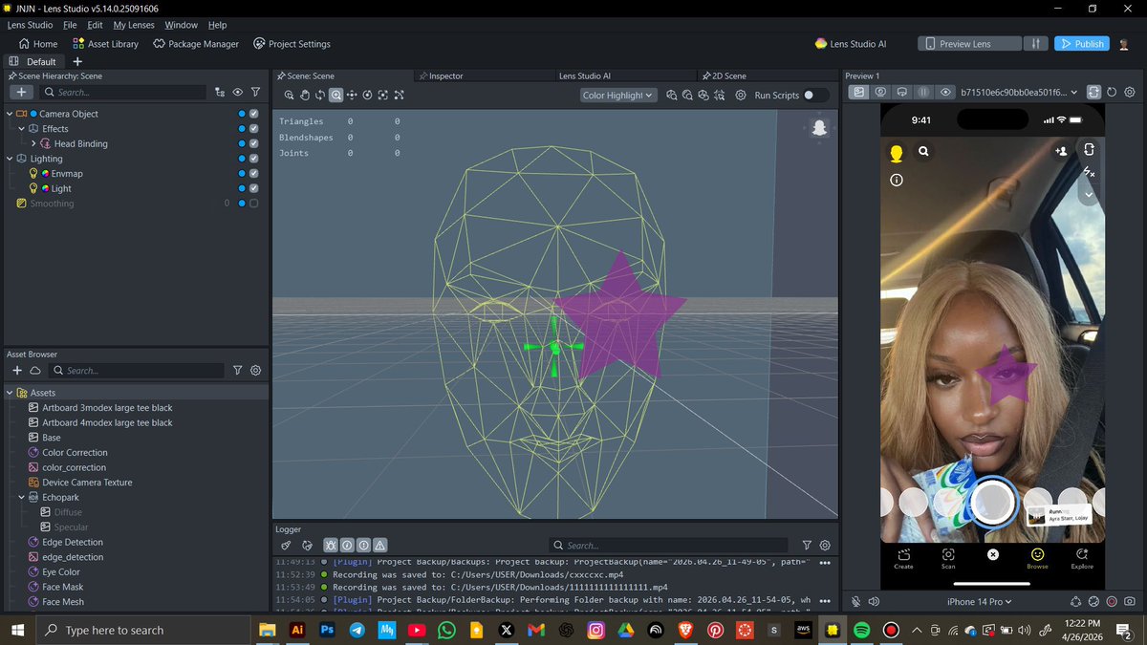Enable the Smoothing checkbox

point(254,204)
